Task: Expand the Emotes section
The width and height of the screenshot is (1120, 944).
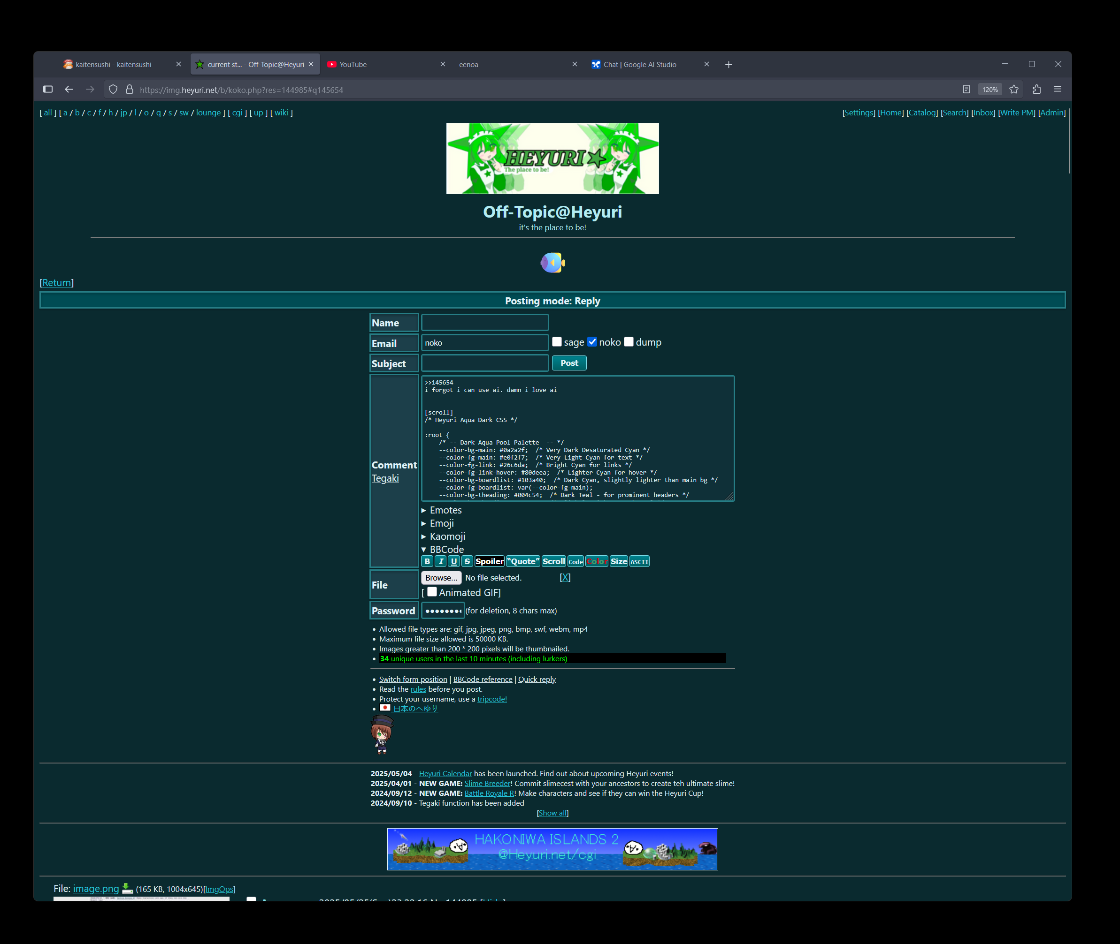Action: point(445,511)
